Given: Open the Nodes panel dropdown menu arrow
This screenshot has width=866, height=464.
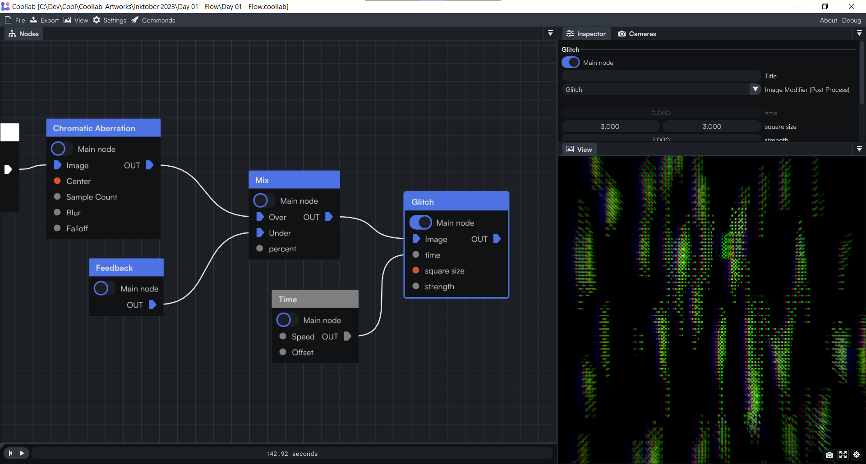Looking at the screenshot, I should (550, 33).
